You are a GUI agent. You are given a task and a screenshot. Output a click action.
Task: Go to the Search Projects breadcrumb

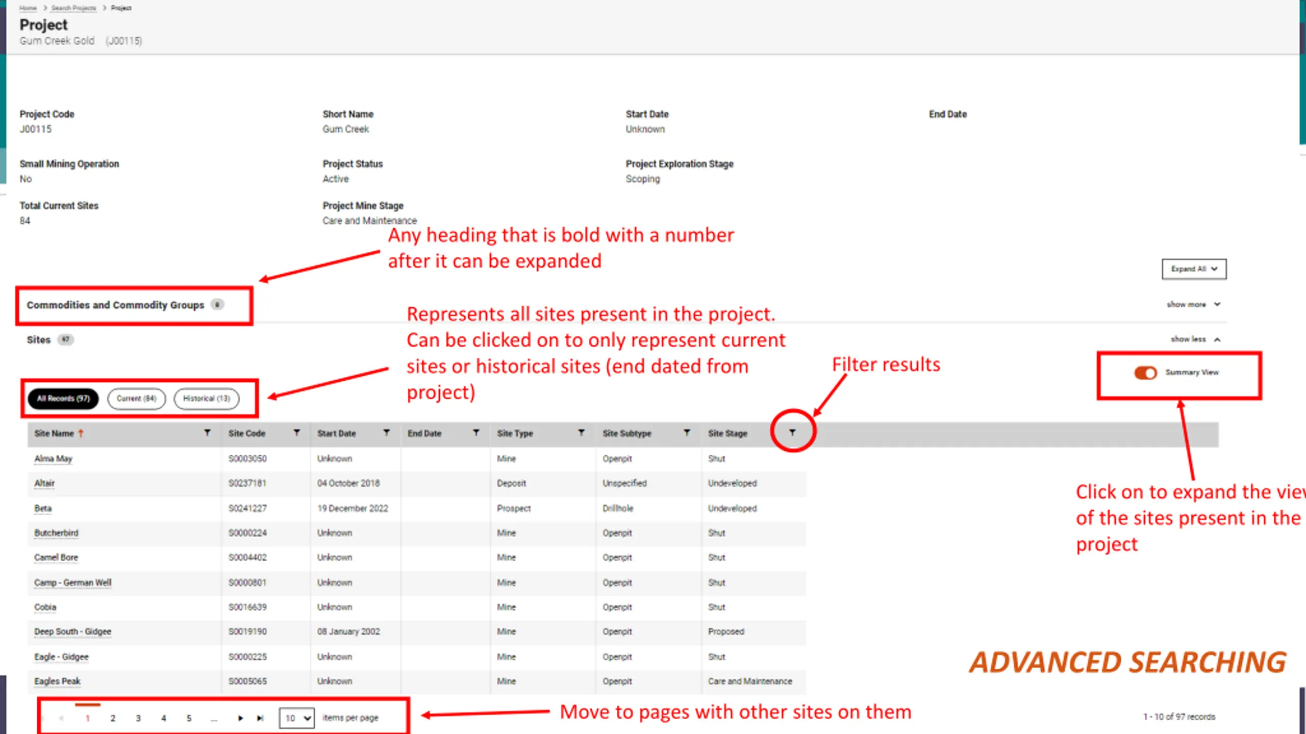[73, 8]
